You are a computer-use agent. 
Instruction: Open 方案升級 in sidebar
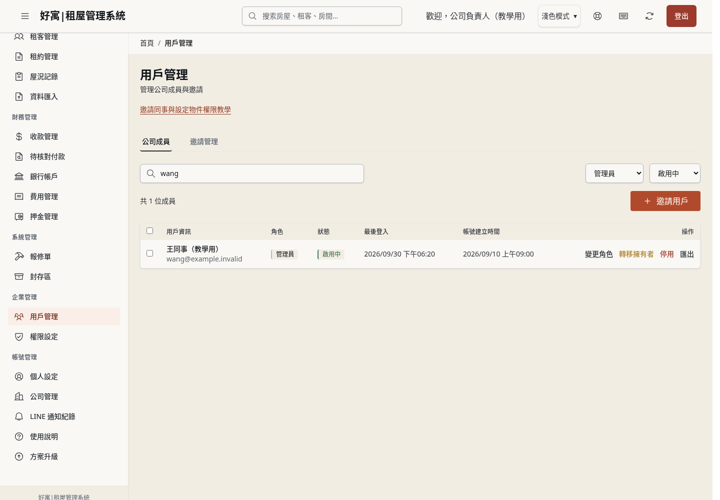tap(64, 456)
